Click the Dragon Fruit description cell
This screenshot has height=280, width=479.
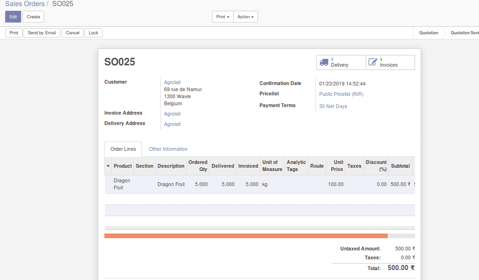point(171,185)
